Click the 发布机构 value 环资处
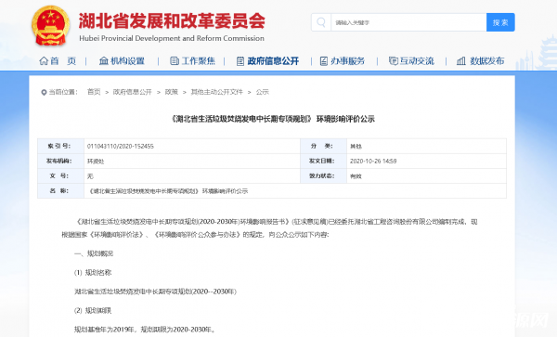This screenshot has width=557, height=337. [x=96, y=162]
